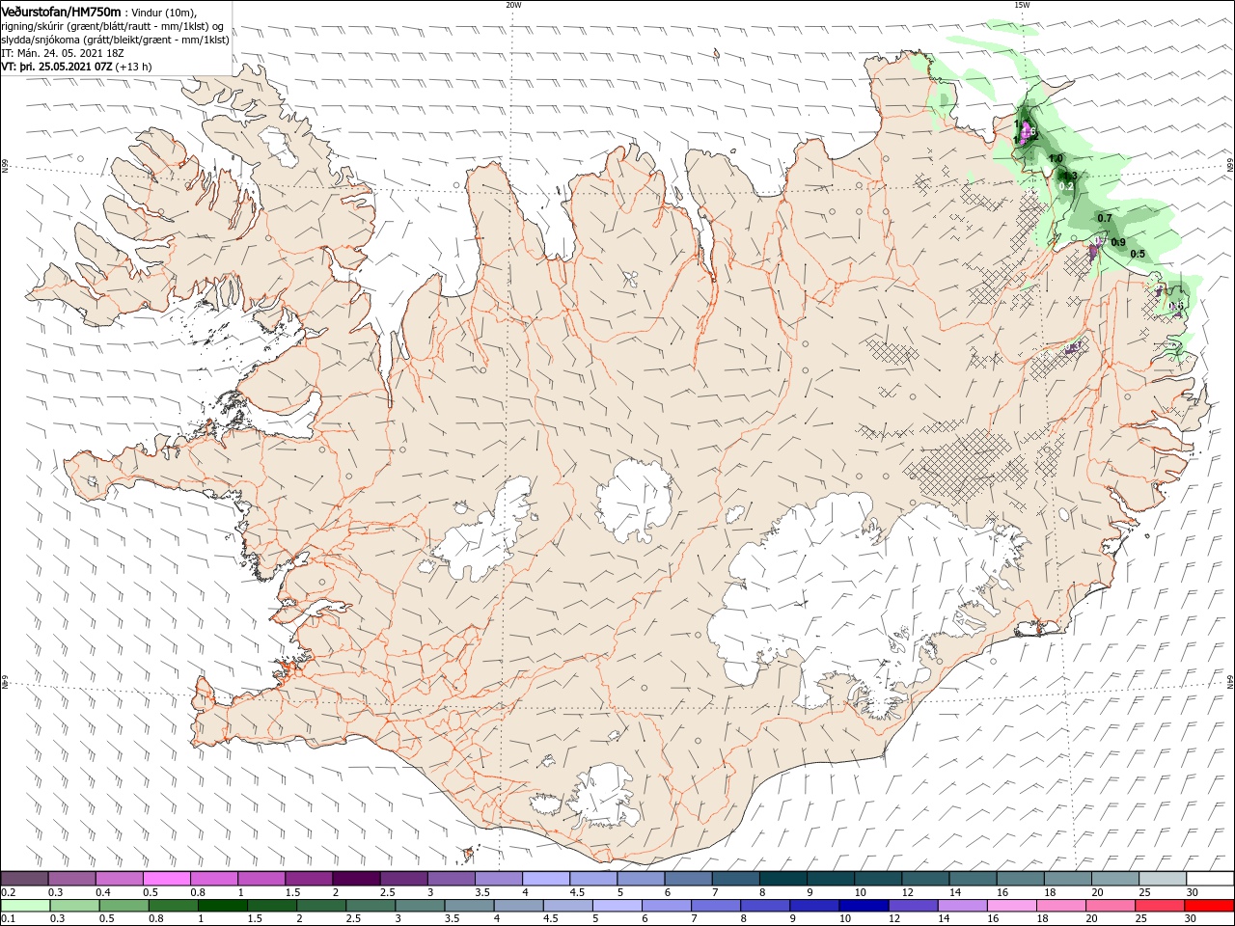Choose the lavender 4 swatch in the upper legend row
This screenshot has width=1235, height=926.
click(x=545, y=879)
